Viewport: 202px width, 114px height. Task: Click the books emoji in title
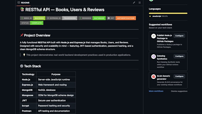22,9
